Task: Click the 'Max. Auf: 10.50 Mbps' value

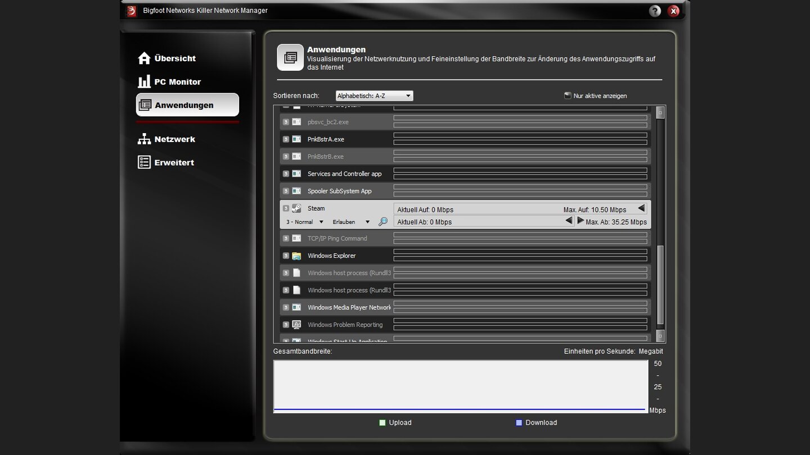Action: click(x=595, y=210)
